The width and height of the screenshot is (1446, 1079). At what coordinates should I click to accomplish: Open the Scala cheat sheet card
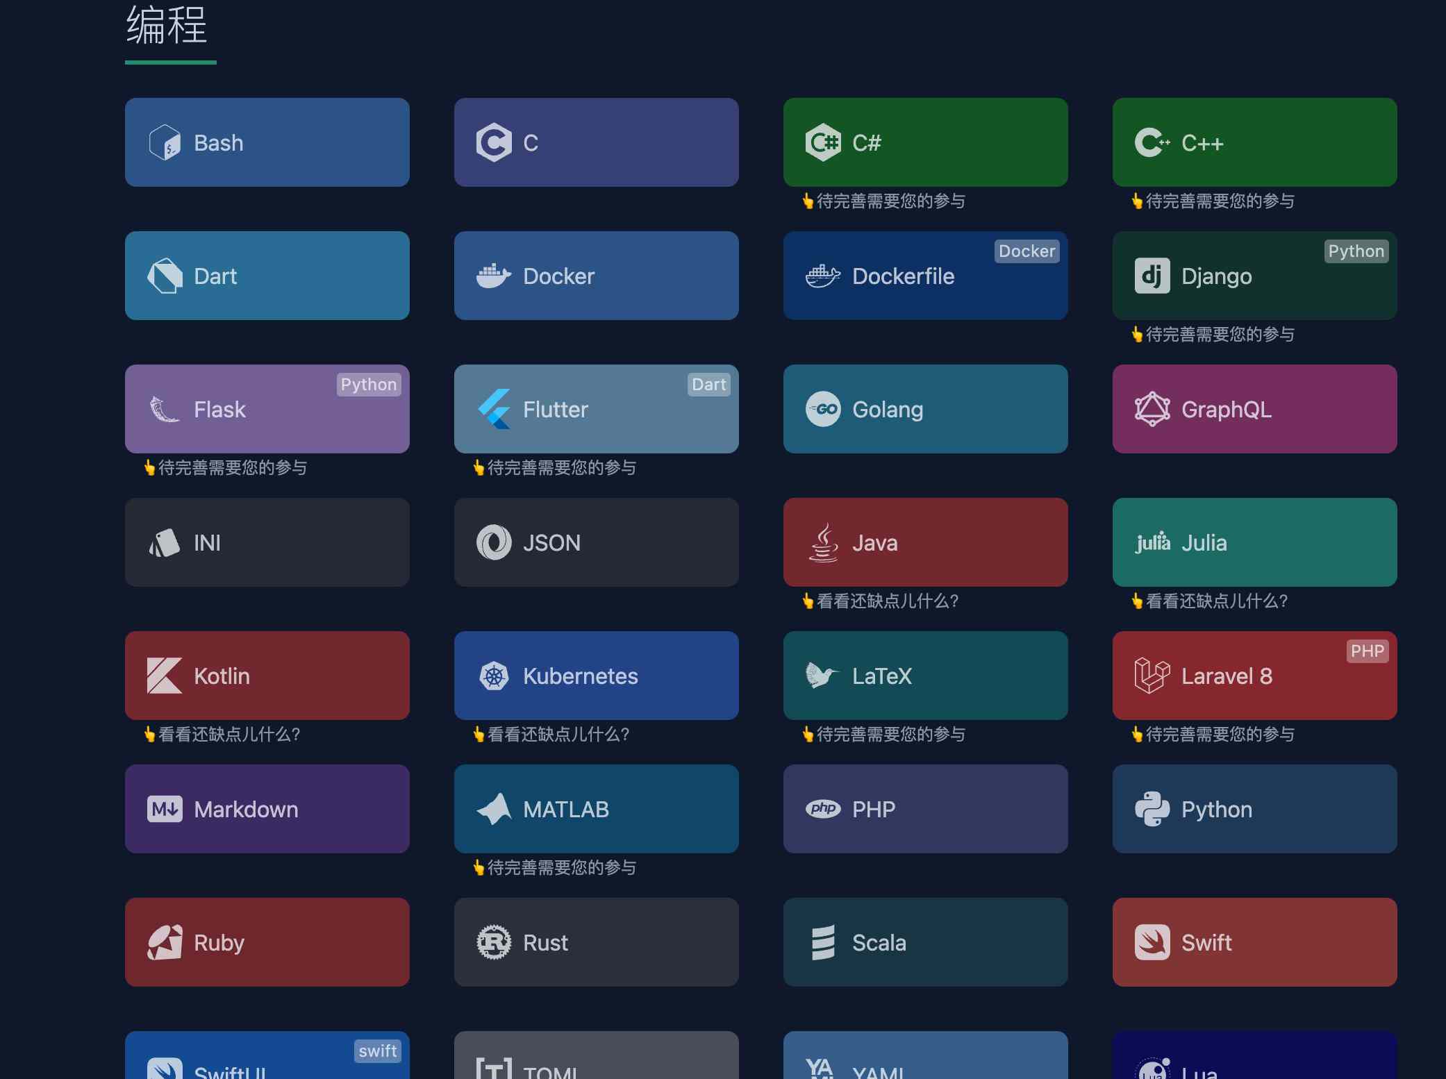point(925,942)
